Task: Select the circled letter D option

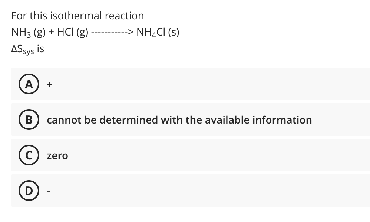Action: click(29, 191)
